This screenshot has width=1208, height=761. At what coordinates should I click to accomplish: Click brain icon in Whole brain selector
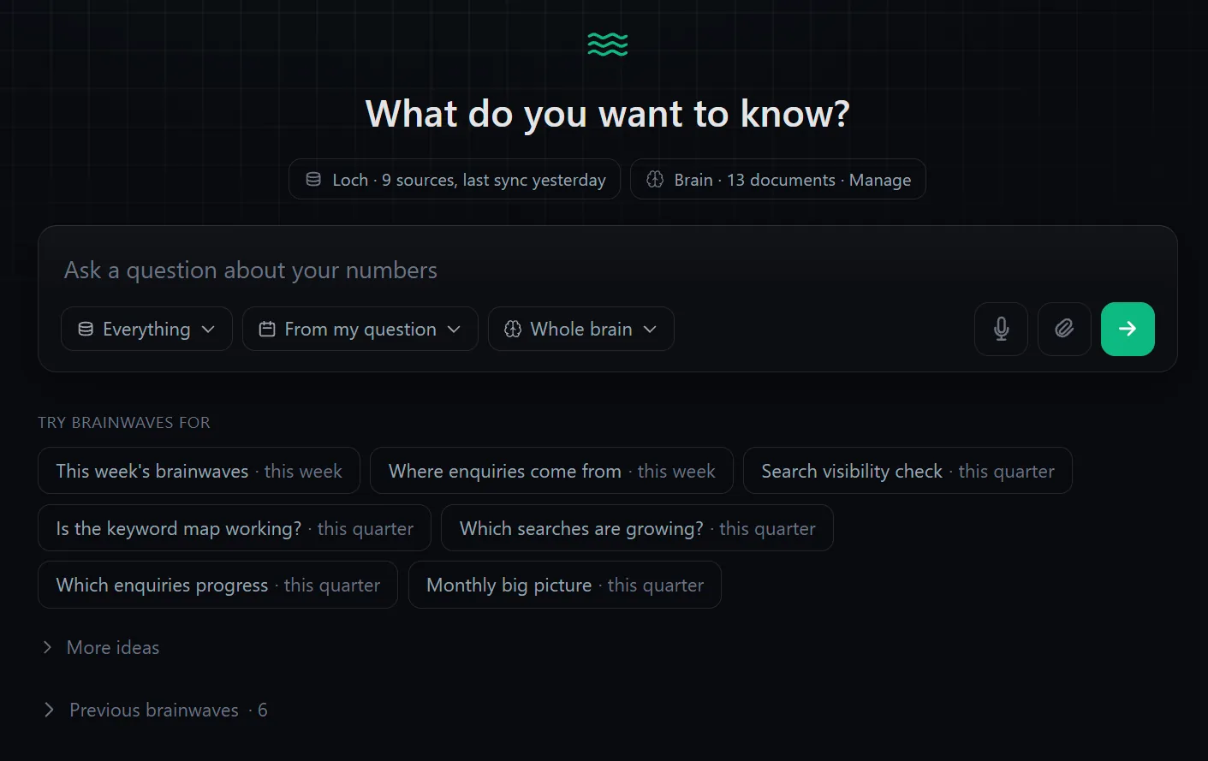[513, 329]
